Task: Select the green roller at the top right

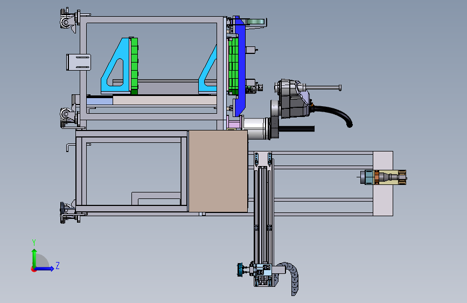Action: tap(256, 22)
